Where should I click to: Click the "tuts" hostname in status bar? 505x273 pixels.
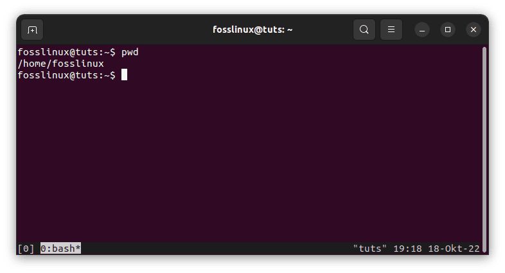[369, 248]
